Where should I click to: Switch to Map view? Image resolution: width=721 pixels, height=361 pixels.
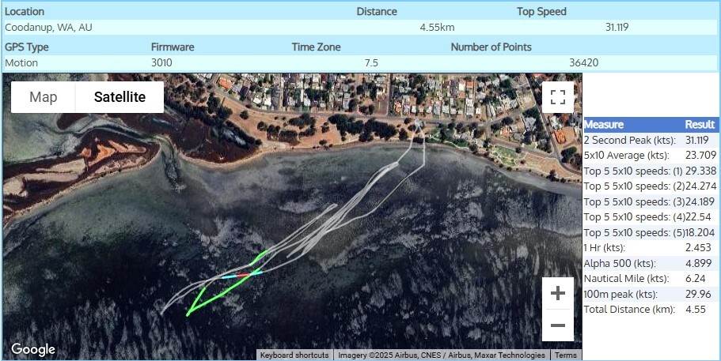[x=44, y=97]
